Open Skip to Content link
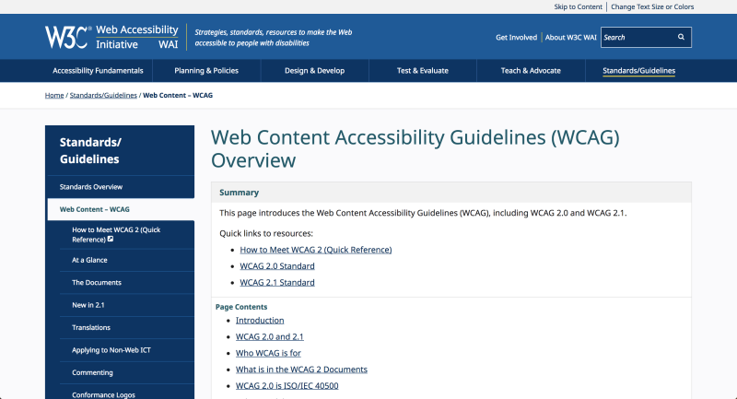Screen dimensions: 737x399 tap(578, 6)
